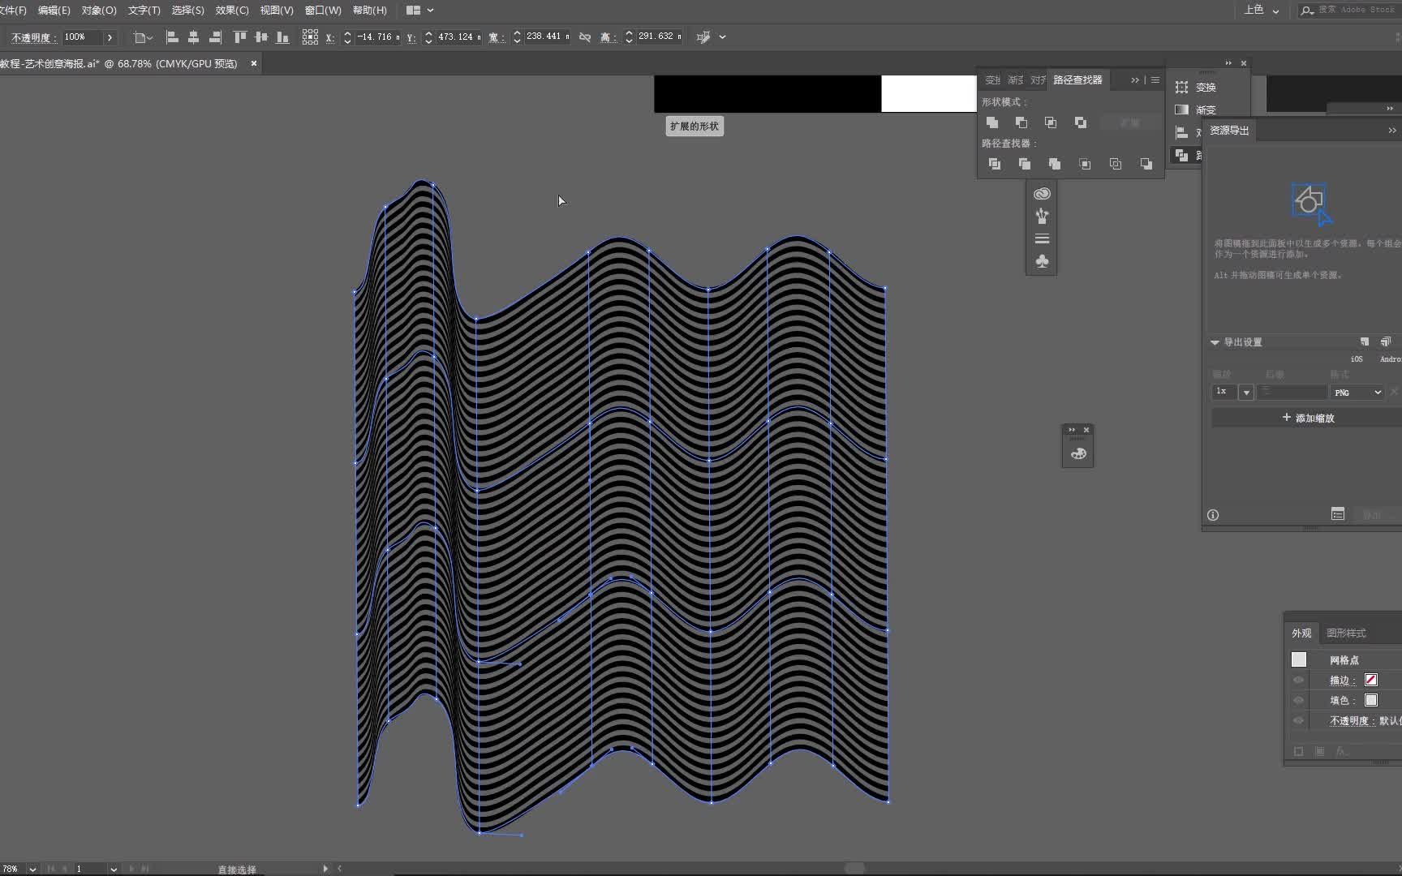Click the Minus Front shape mode icon
1402x876 pixels.
click(1021, 122)
